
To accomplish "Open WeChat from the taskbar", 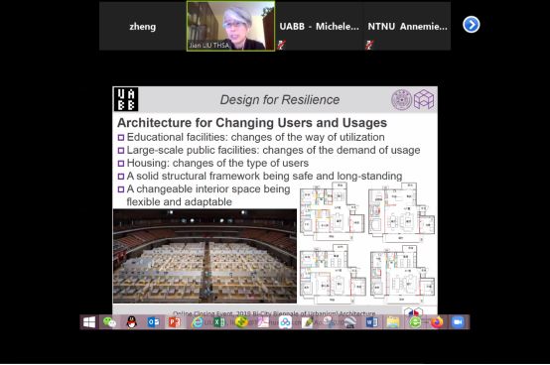I will tap(109, 322).
